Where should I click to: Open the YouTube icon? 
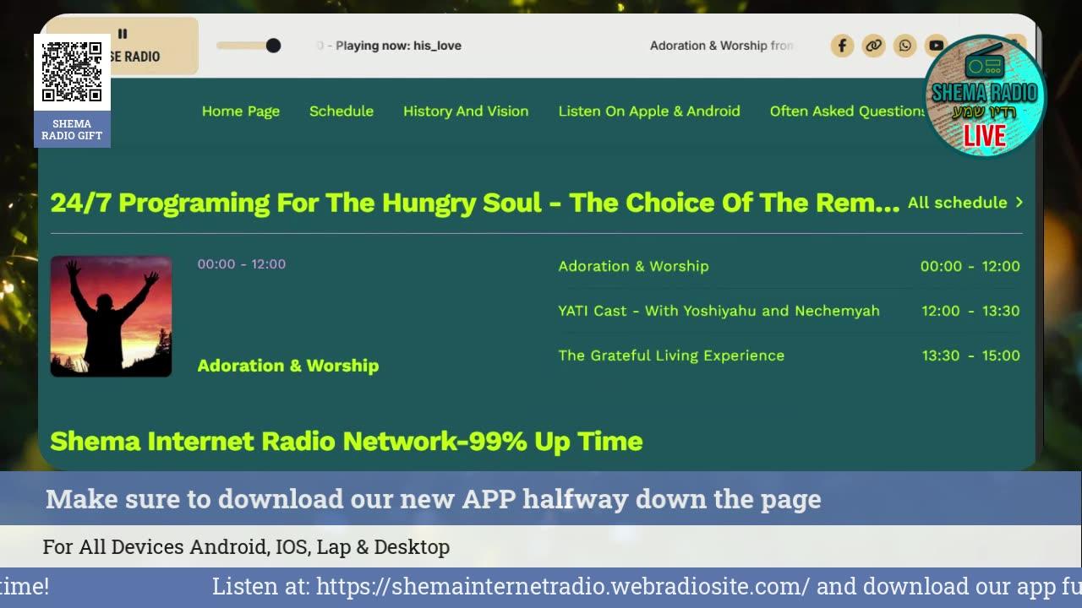point(935,46)
